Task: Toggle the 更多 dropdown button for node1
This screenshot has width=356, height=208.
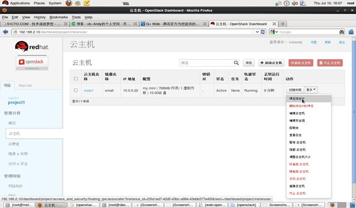Action: [311, 90]
